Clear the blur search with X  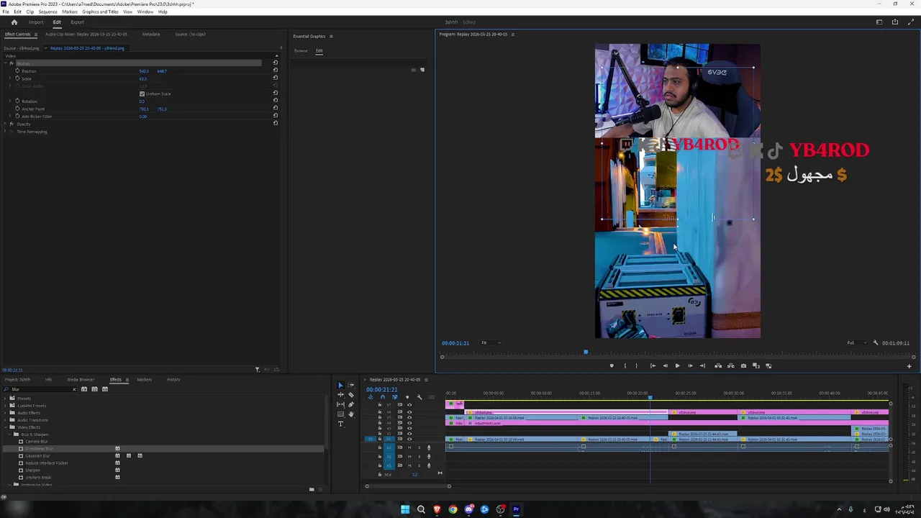[73, 389]
